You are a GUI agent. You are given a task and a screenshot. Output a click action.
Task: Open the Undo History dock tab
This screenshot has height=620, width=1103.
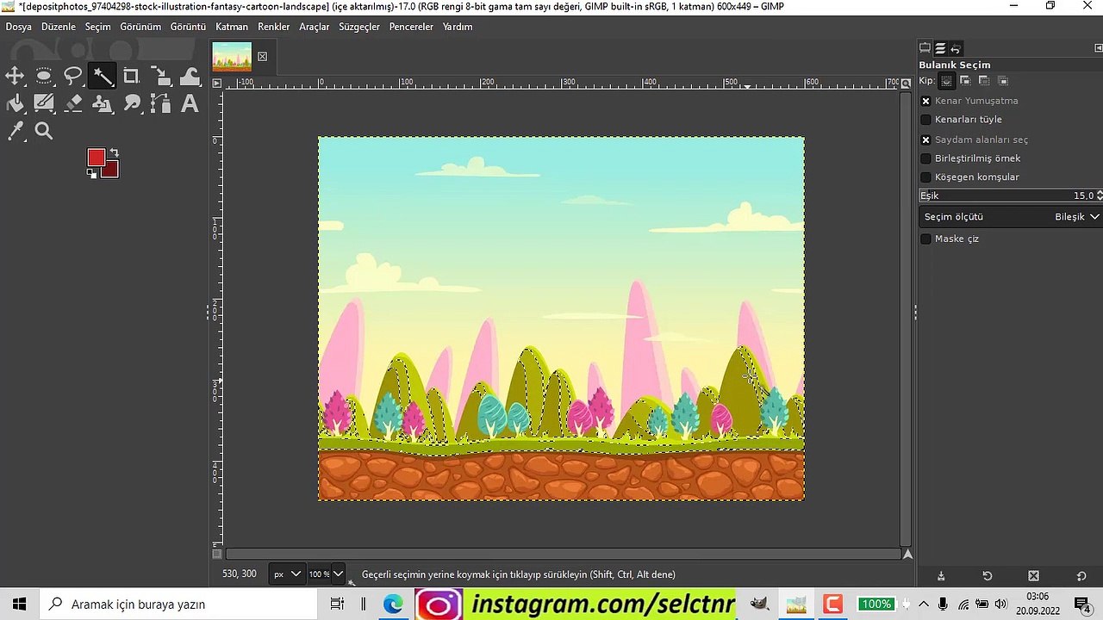coord(956,48)
